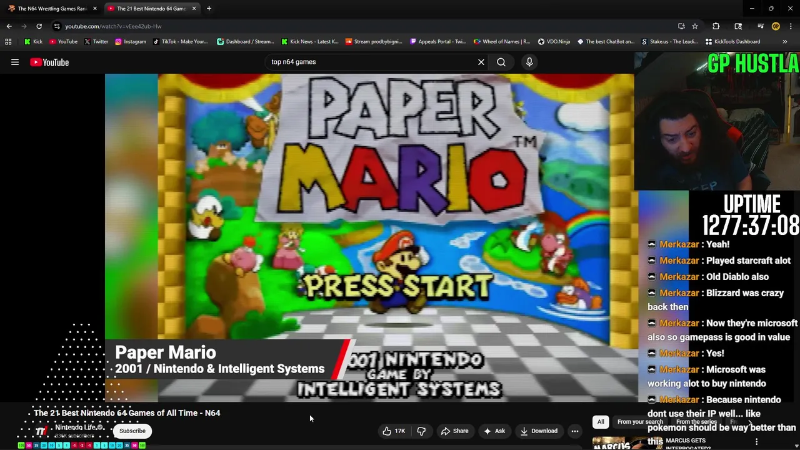Install or cast icon in address bar
This screenshot has height=450, width=800.
click(681, 26)
